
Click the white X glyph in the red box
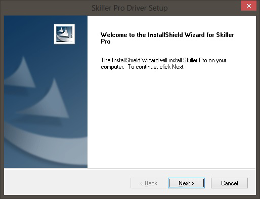click(x=249, y=6)
